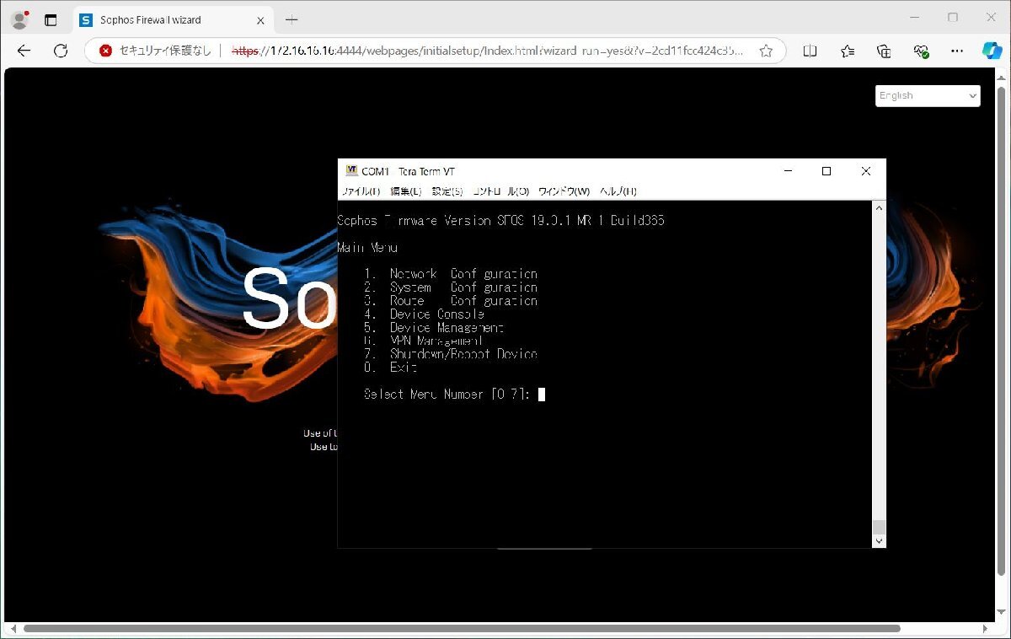Click the browser back arrow
The width and height of the screenshot is (1011, 639).
(x=24, y=51)
